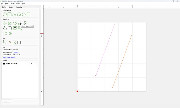Open DEFAULT layer gear settings
Viewport: 180px width, 108px height.
pos(32,64)
